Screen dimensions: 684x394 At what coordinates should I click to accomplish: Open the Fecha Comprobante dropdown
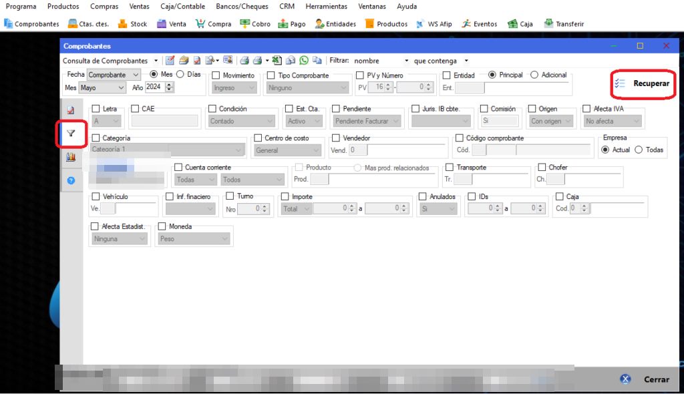tap(114, 75)
